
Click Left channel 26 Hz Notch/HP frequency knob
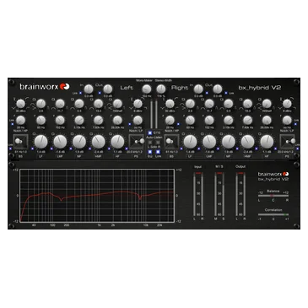pyautogui.click(x=20, y=121)
